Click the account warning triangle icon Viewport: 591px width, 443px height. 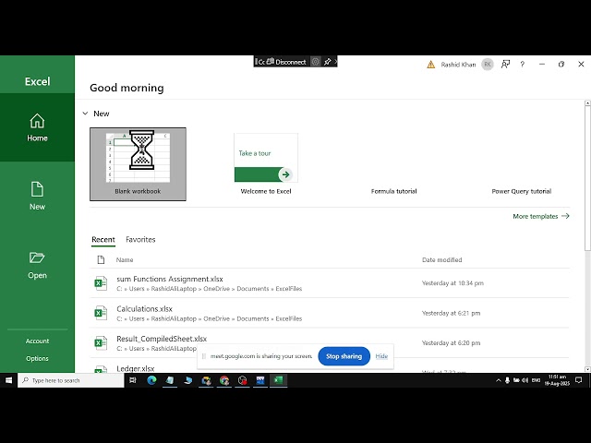click(x=430, y=65)
